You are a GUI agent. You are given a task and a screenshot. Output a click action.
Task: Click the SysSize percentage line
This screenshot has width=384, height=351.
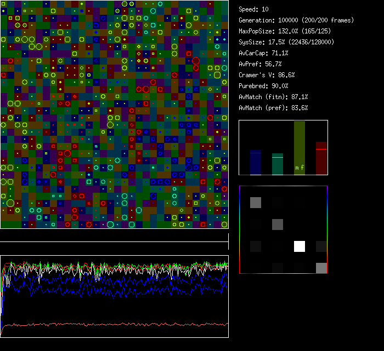pos(286,42)
